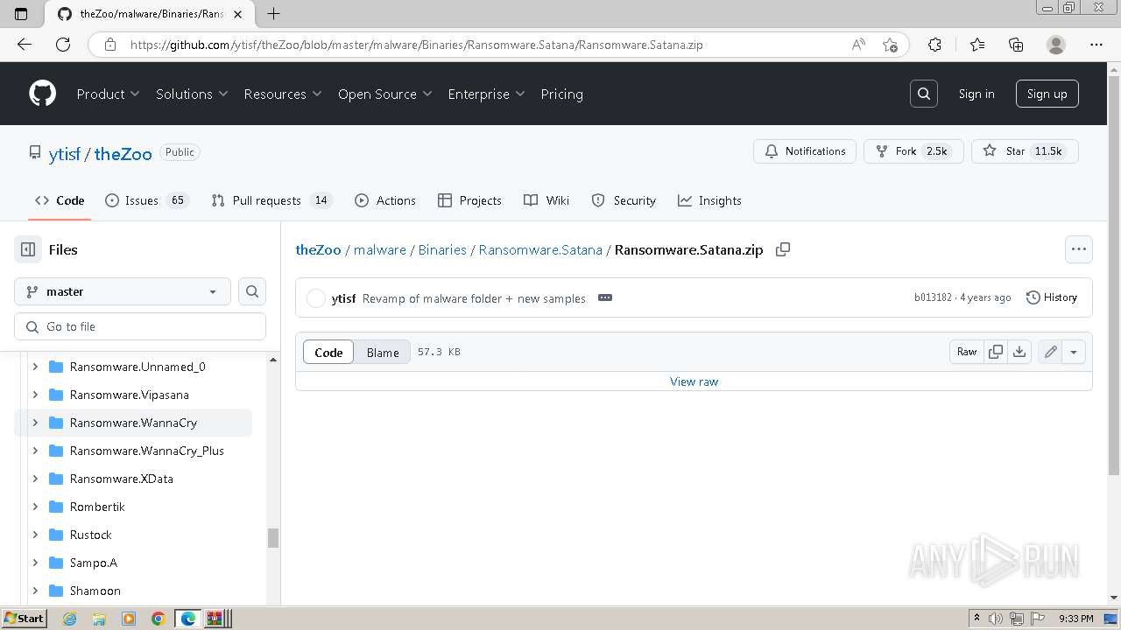This screenshot has height=630, width=1121.
Task: Switch to the Actions tab
Action: (x=385, y=200)
